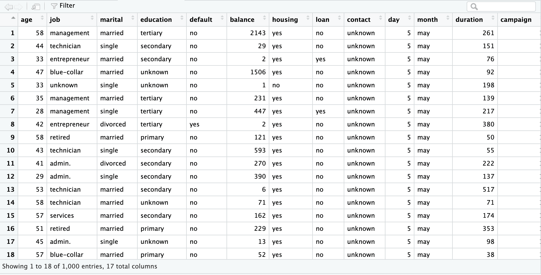The height and width of the screenshot is (275, 541).
Task: Click the sort arrows on the age column
Action: pyautogui.click(x=43, y=18)
